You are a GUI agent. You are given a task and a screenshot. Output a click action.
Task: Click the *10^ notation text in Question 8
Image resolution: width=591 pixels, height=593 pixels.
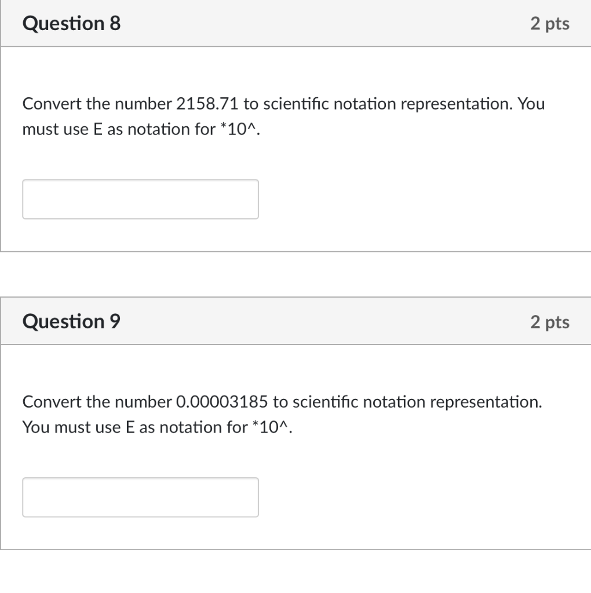tap(238, 129)
